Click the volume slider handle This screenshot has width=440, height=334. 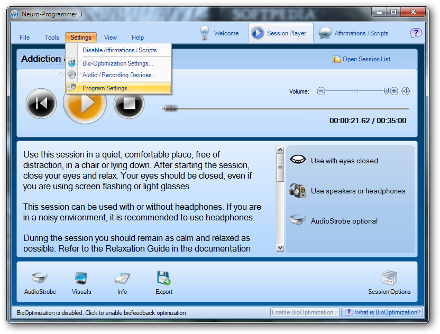tap(386, 91)
